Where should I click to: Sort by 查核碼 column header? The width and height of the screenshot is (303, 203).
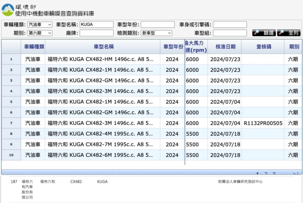(x=263, y=46)
